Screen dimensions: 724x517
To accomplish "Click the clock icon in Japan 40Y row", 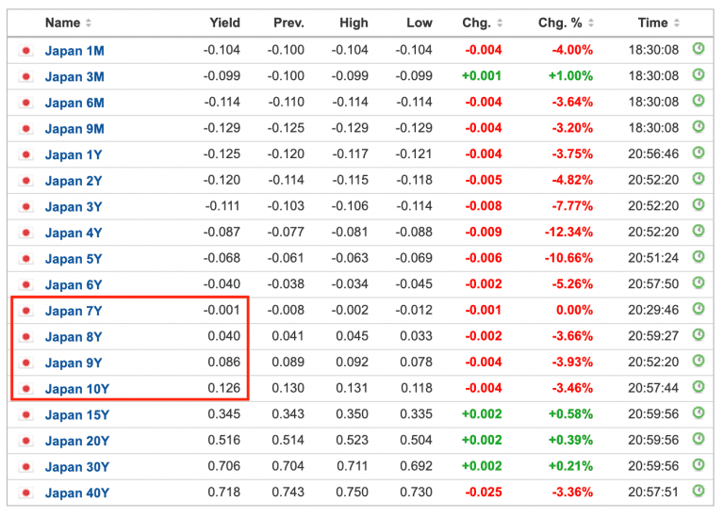I will 699,491.
